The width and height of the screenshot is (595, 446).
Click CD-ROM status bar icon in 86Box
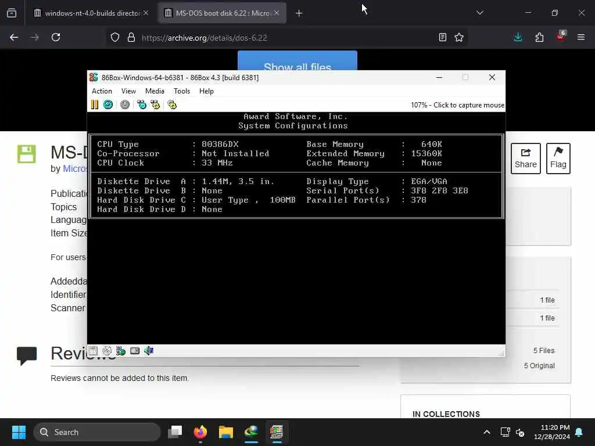[107, 351]
